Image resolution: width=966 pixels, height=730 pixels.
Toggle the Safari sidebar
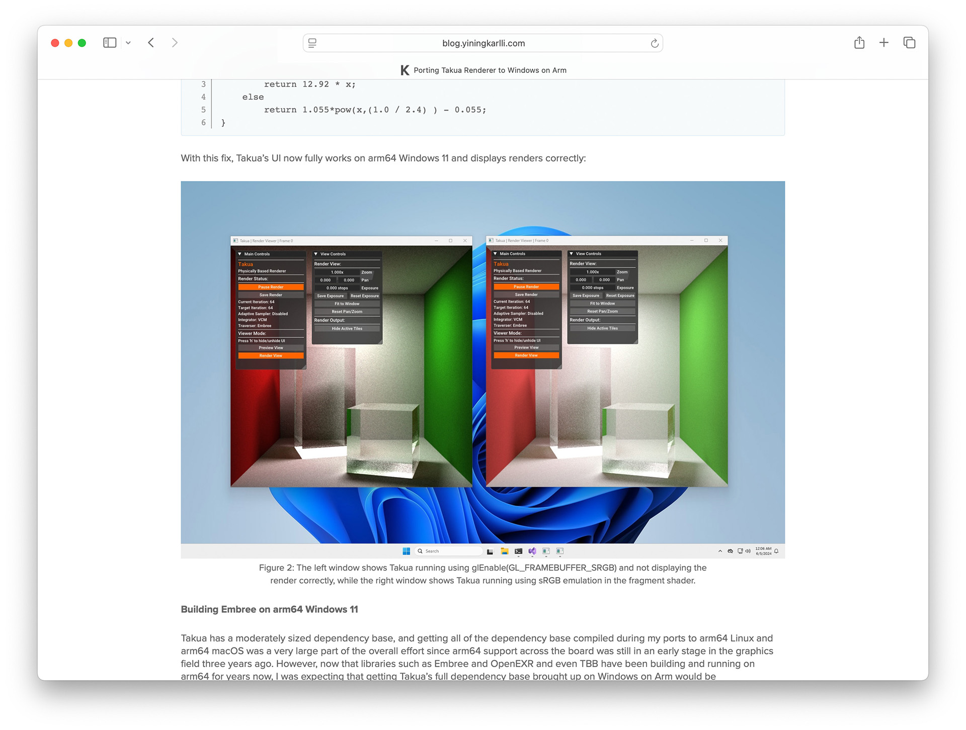click(110, 43)
